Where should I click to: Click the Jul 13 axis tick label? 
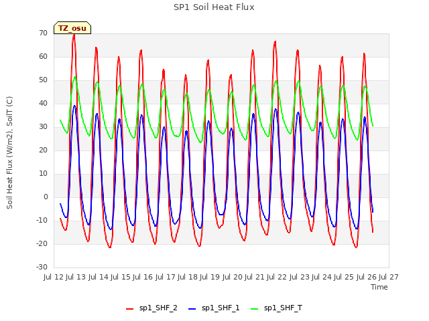coord(76,277)
